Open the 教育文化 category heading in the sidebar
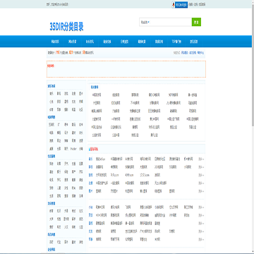 coord(52,203)
